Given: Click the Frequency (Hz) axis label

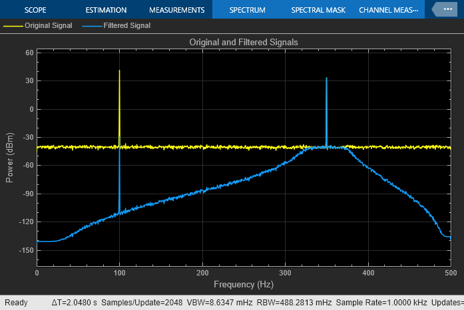Looking at the screenshot, I should [244, 285].
